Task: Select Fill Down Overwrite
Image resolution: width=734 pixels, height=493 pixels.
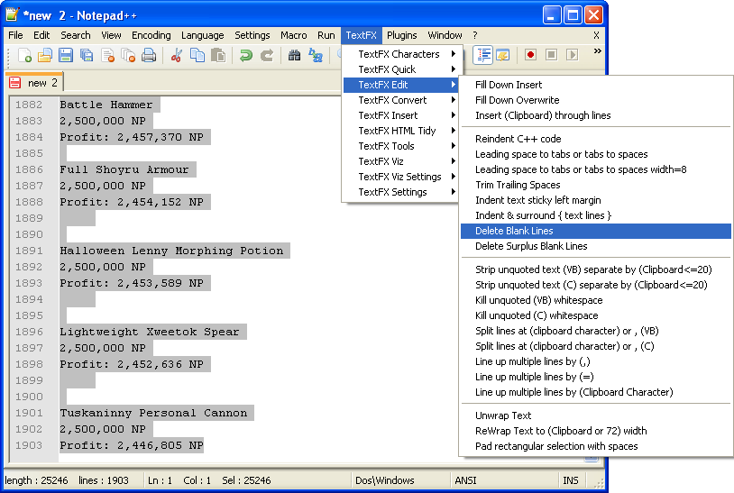Action: coord(595,100)
